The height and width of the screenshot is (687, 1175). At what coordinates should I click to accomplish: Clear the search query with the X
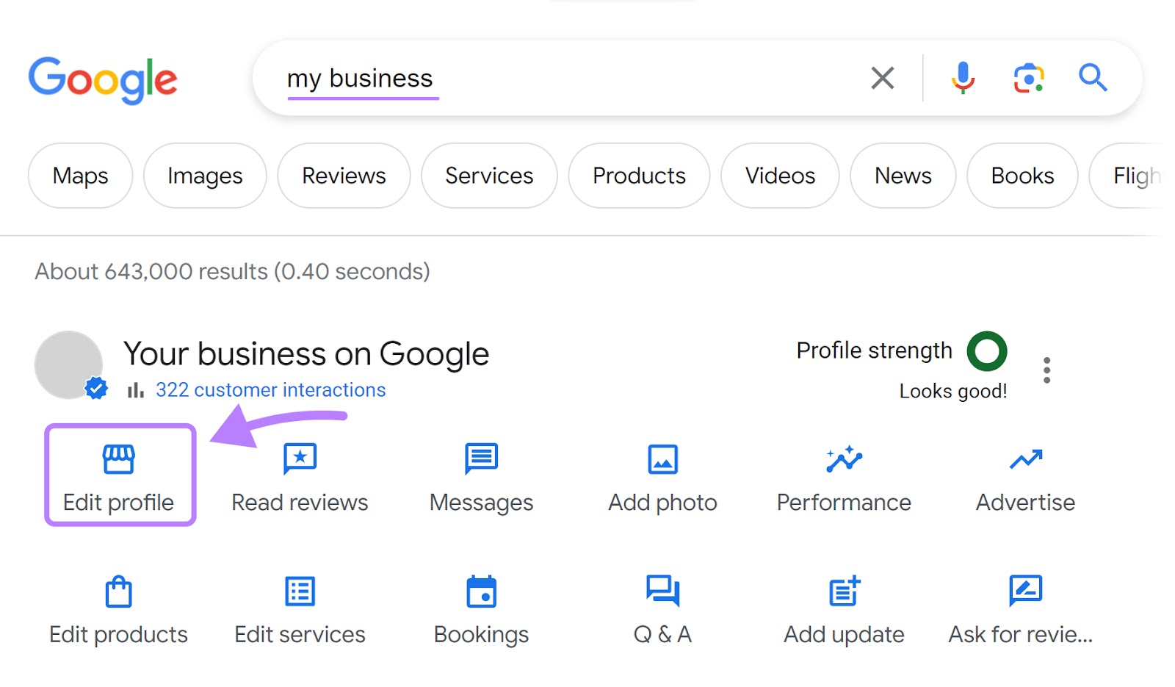point(882,77)
